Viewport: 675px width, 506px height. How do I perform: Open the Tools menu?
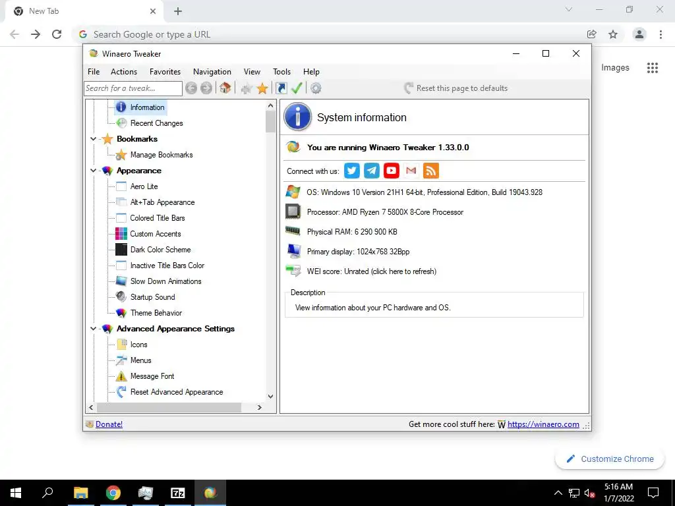tap(281, 72)
